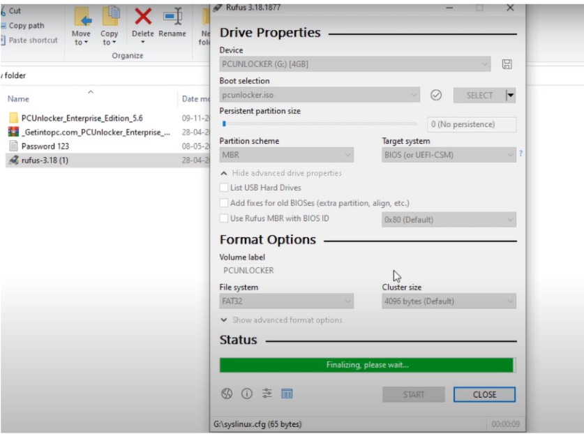
Task: Toggle Add fixes for old BIOSes checkbox
Action: [224, 203]
